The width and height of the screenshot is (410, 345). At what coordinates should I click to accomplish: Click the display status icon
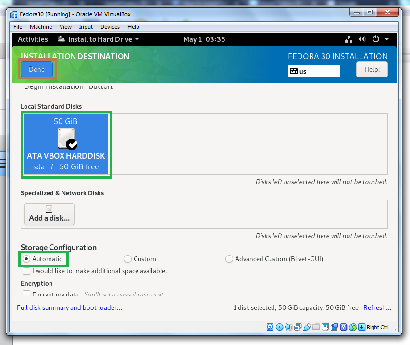click(325, 327)
